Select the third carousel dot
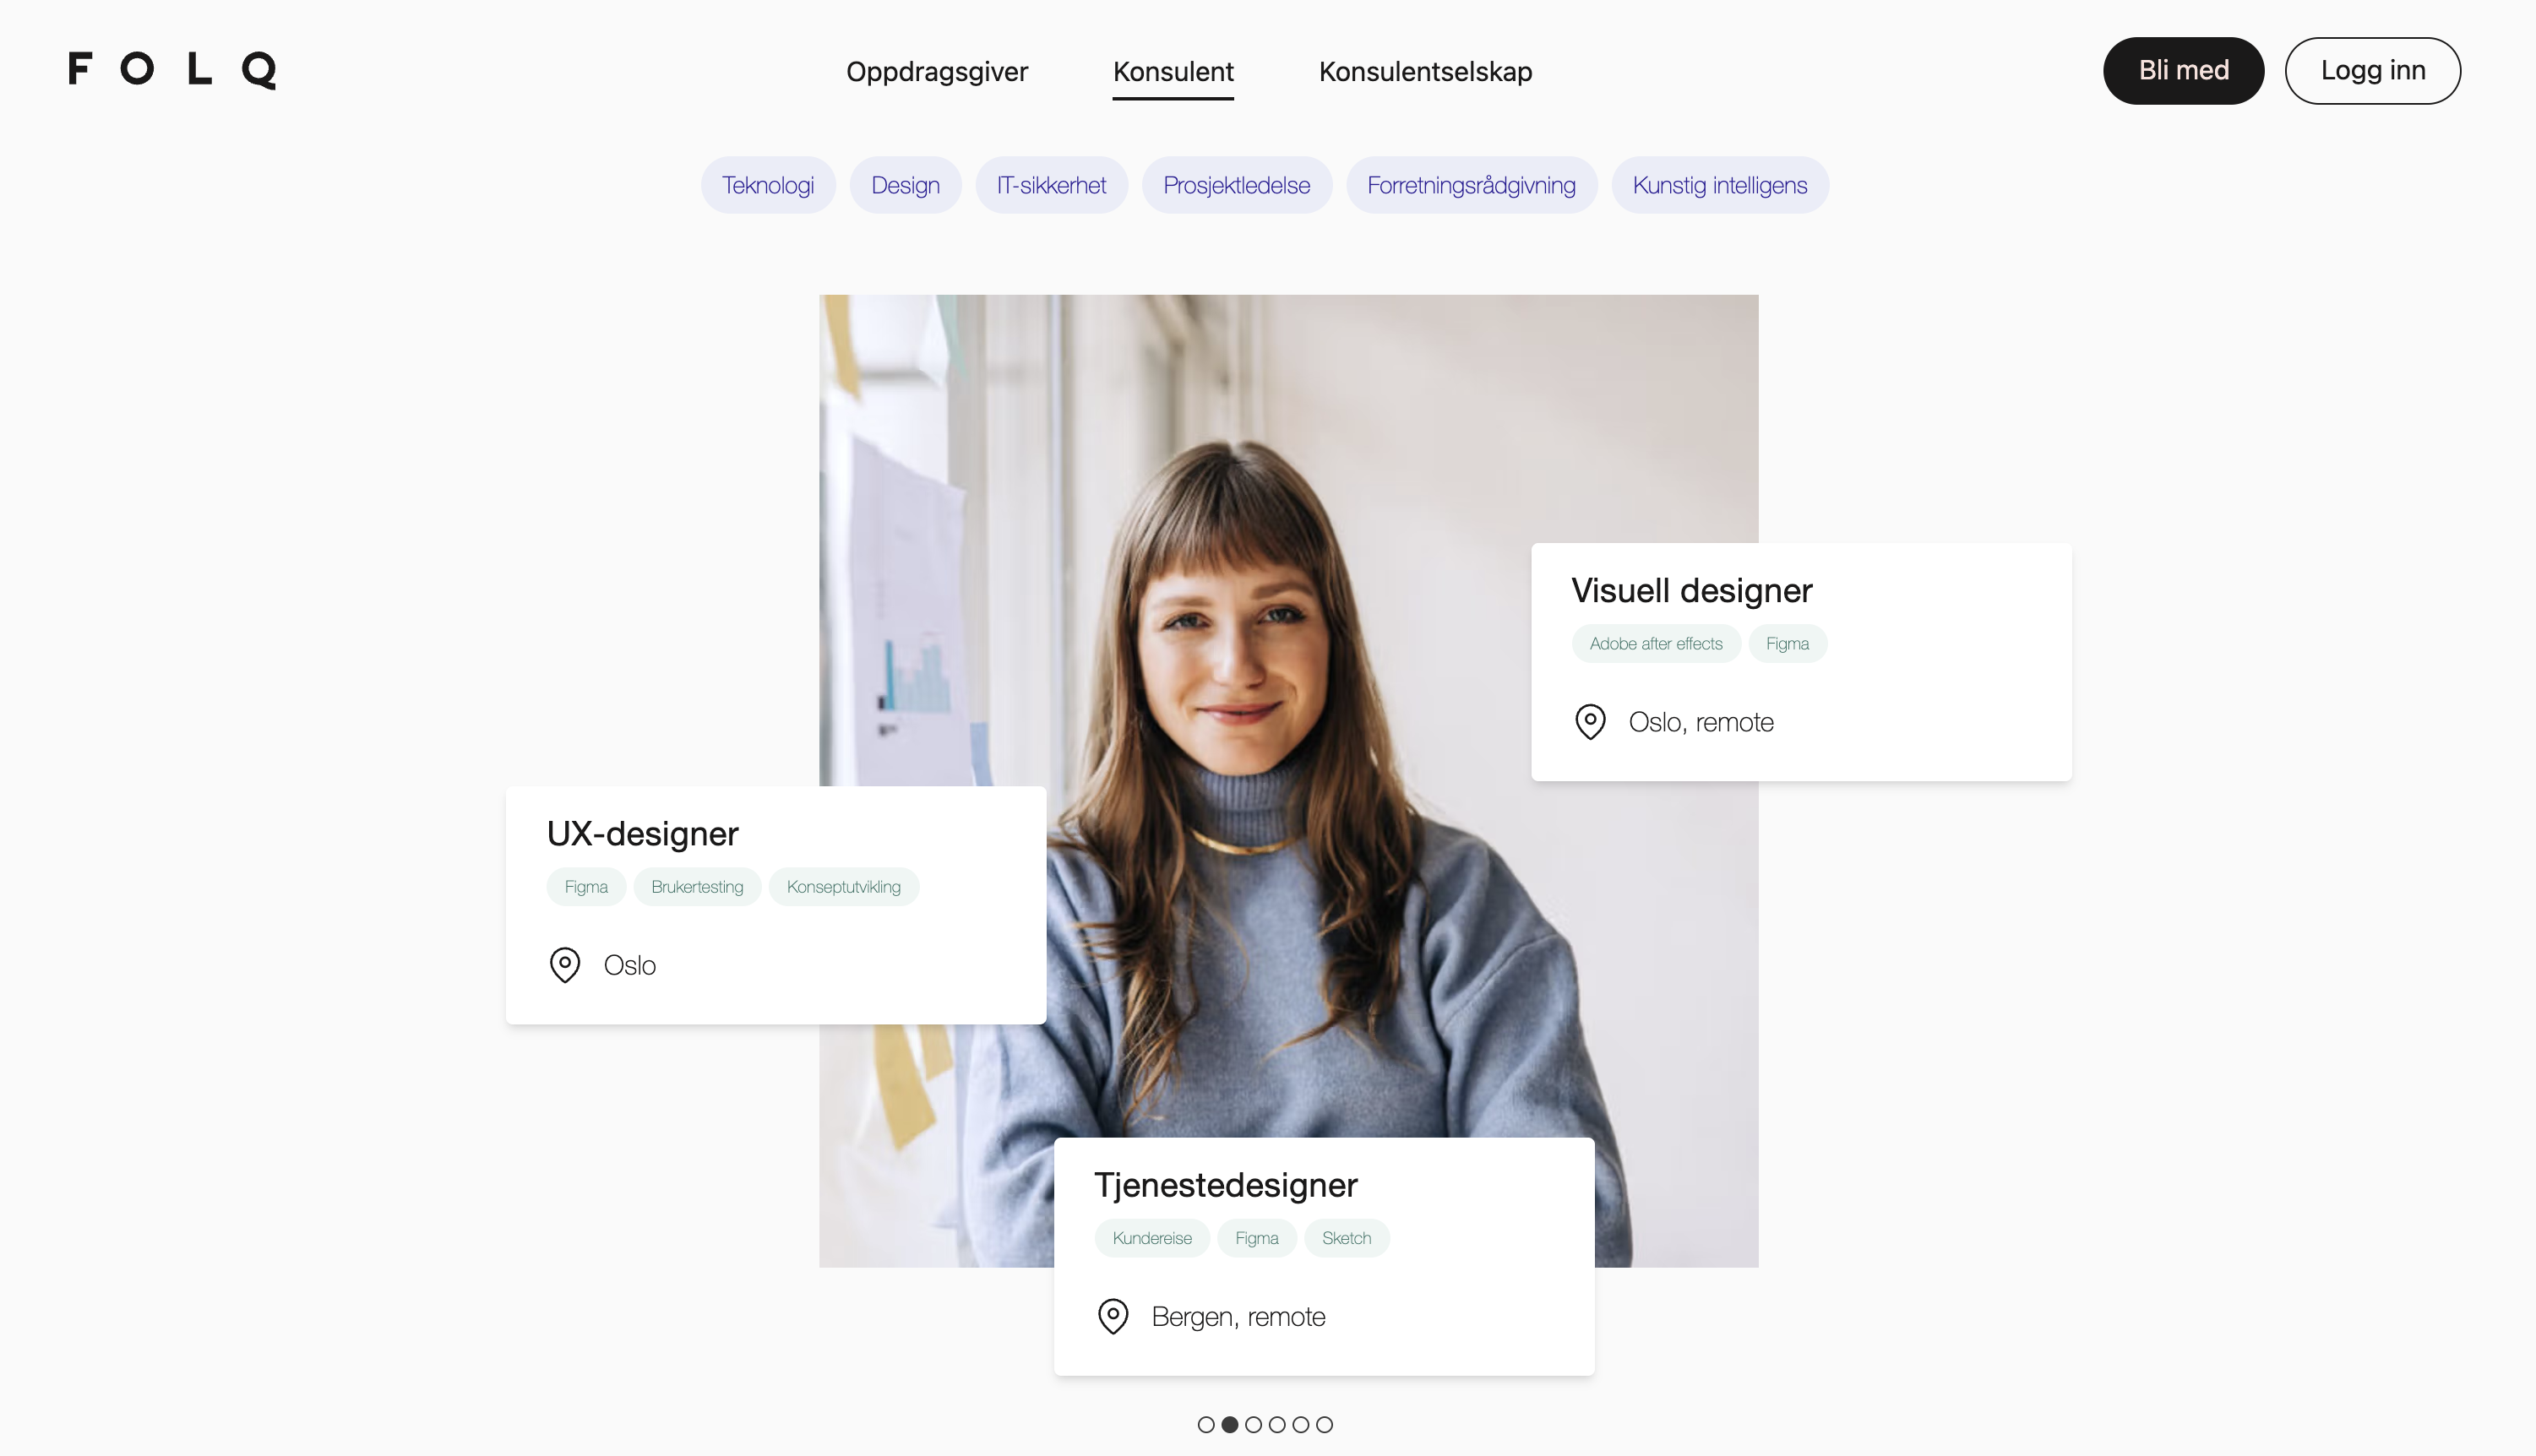 [x=1253, y=1424]
